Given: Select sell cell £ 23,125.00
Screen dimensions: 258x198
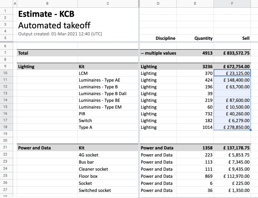Looking at the screenshot, I should point(232,73).
